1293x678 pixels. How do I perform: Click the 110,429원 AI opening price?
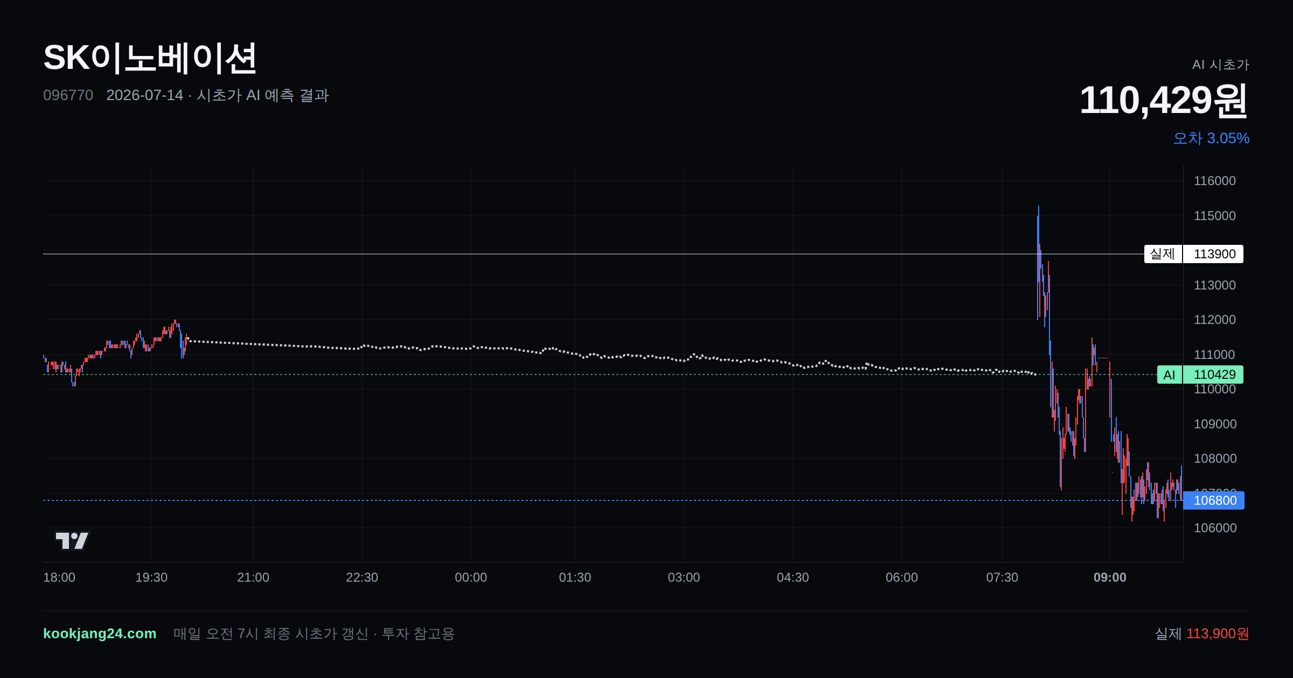click(1164, 100)
